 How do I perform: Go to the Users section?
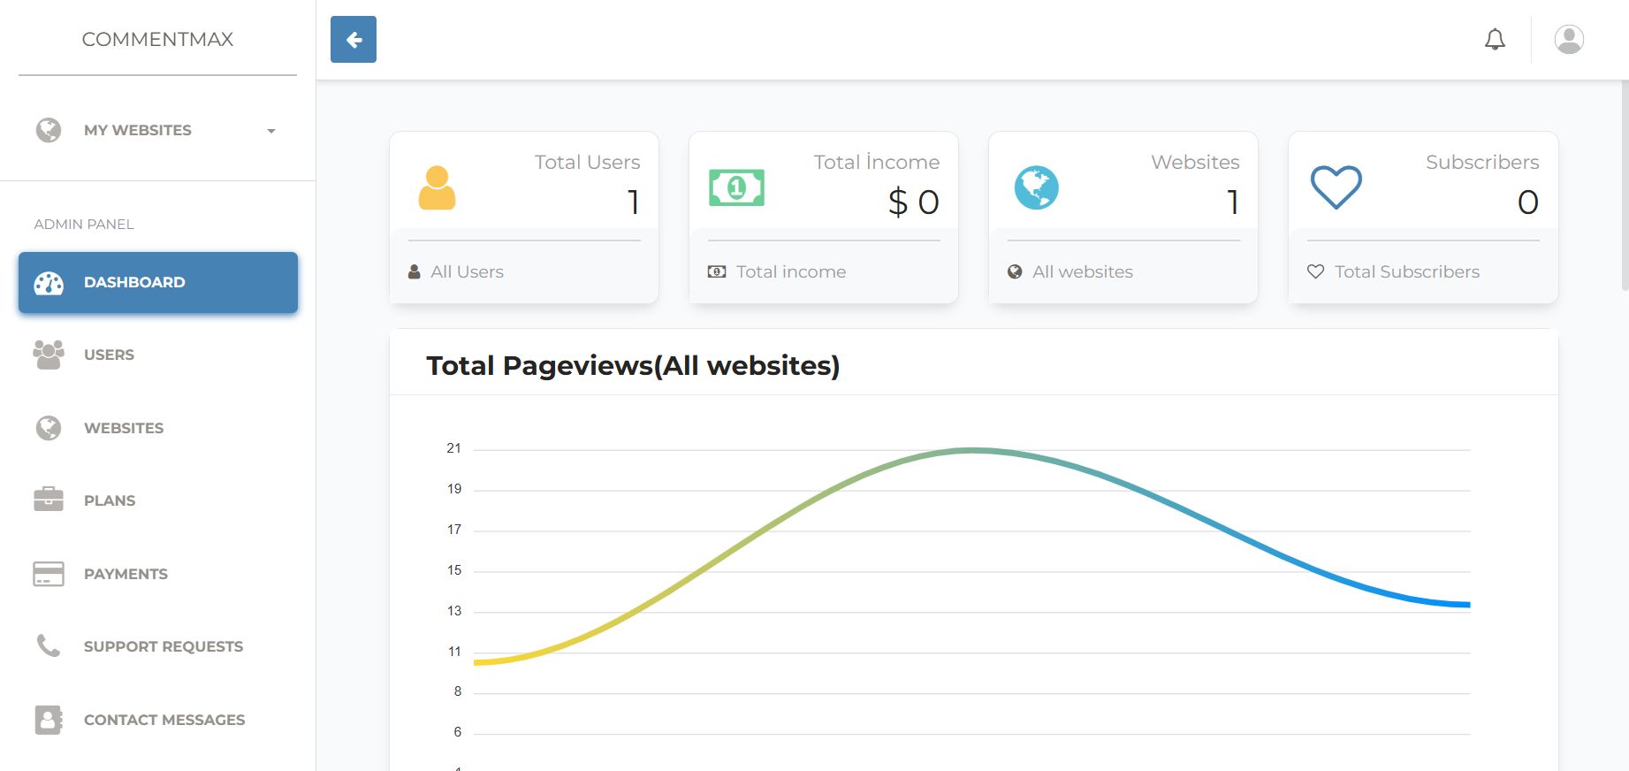click(x=109, y=355)
